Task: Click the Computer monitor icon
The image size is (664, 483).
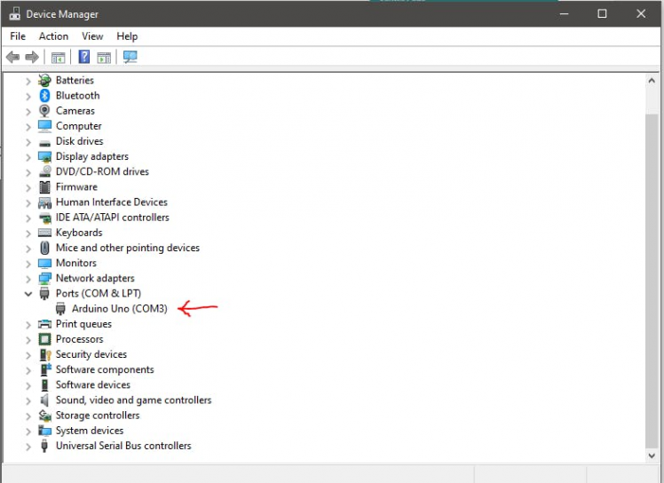Action: pyautogui.click(x=44, y=126)
